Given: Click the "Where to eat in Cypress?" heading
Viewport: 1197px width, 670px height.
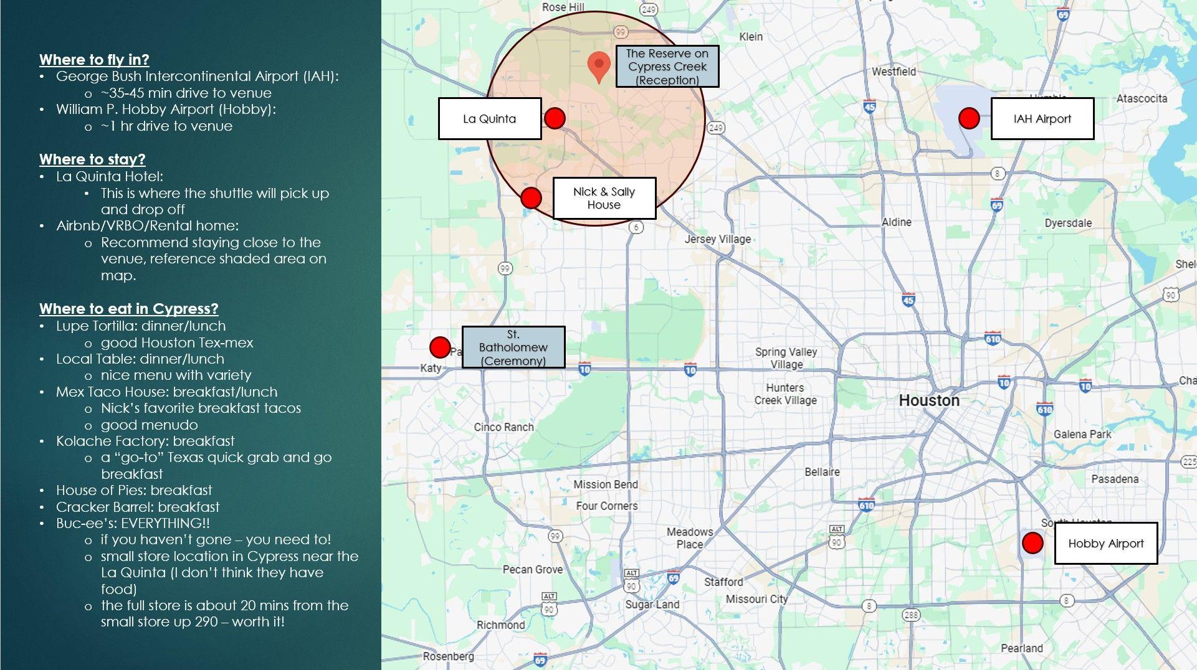Looking at the screenshot, I should click(x=128, y=309).
